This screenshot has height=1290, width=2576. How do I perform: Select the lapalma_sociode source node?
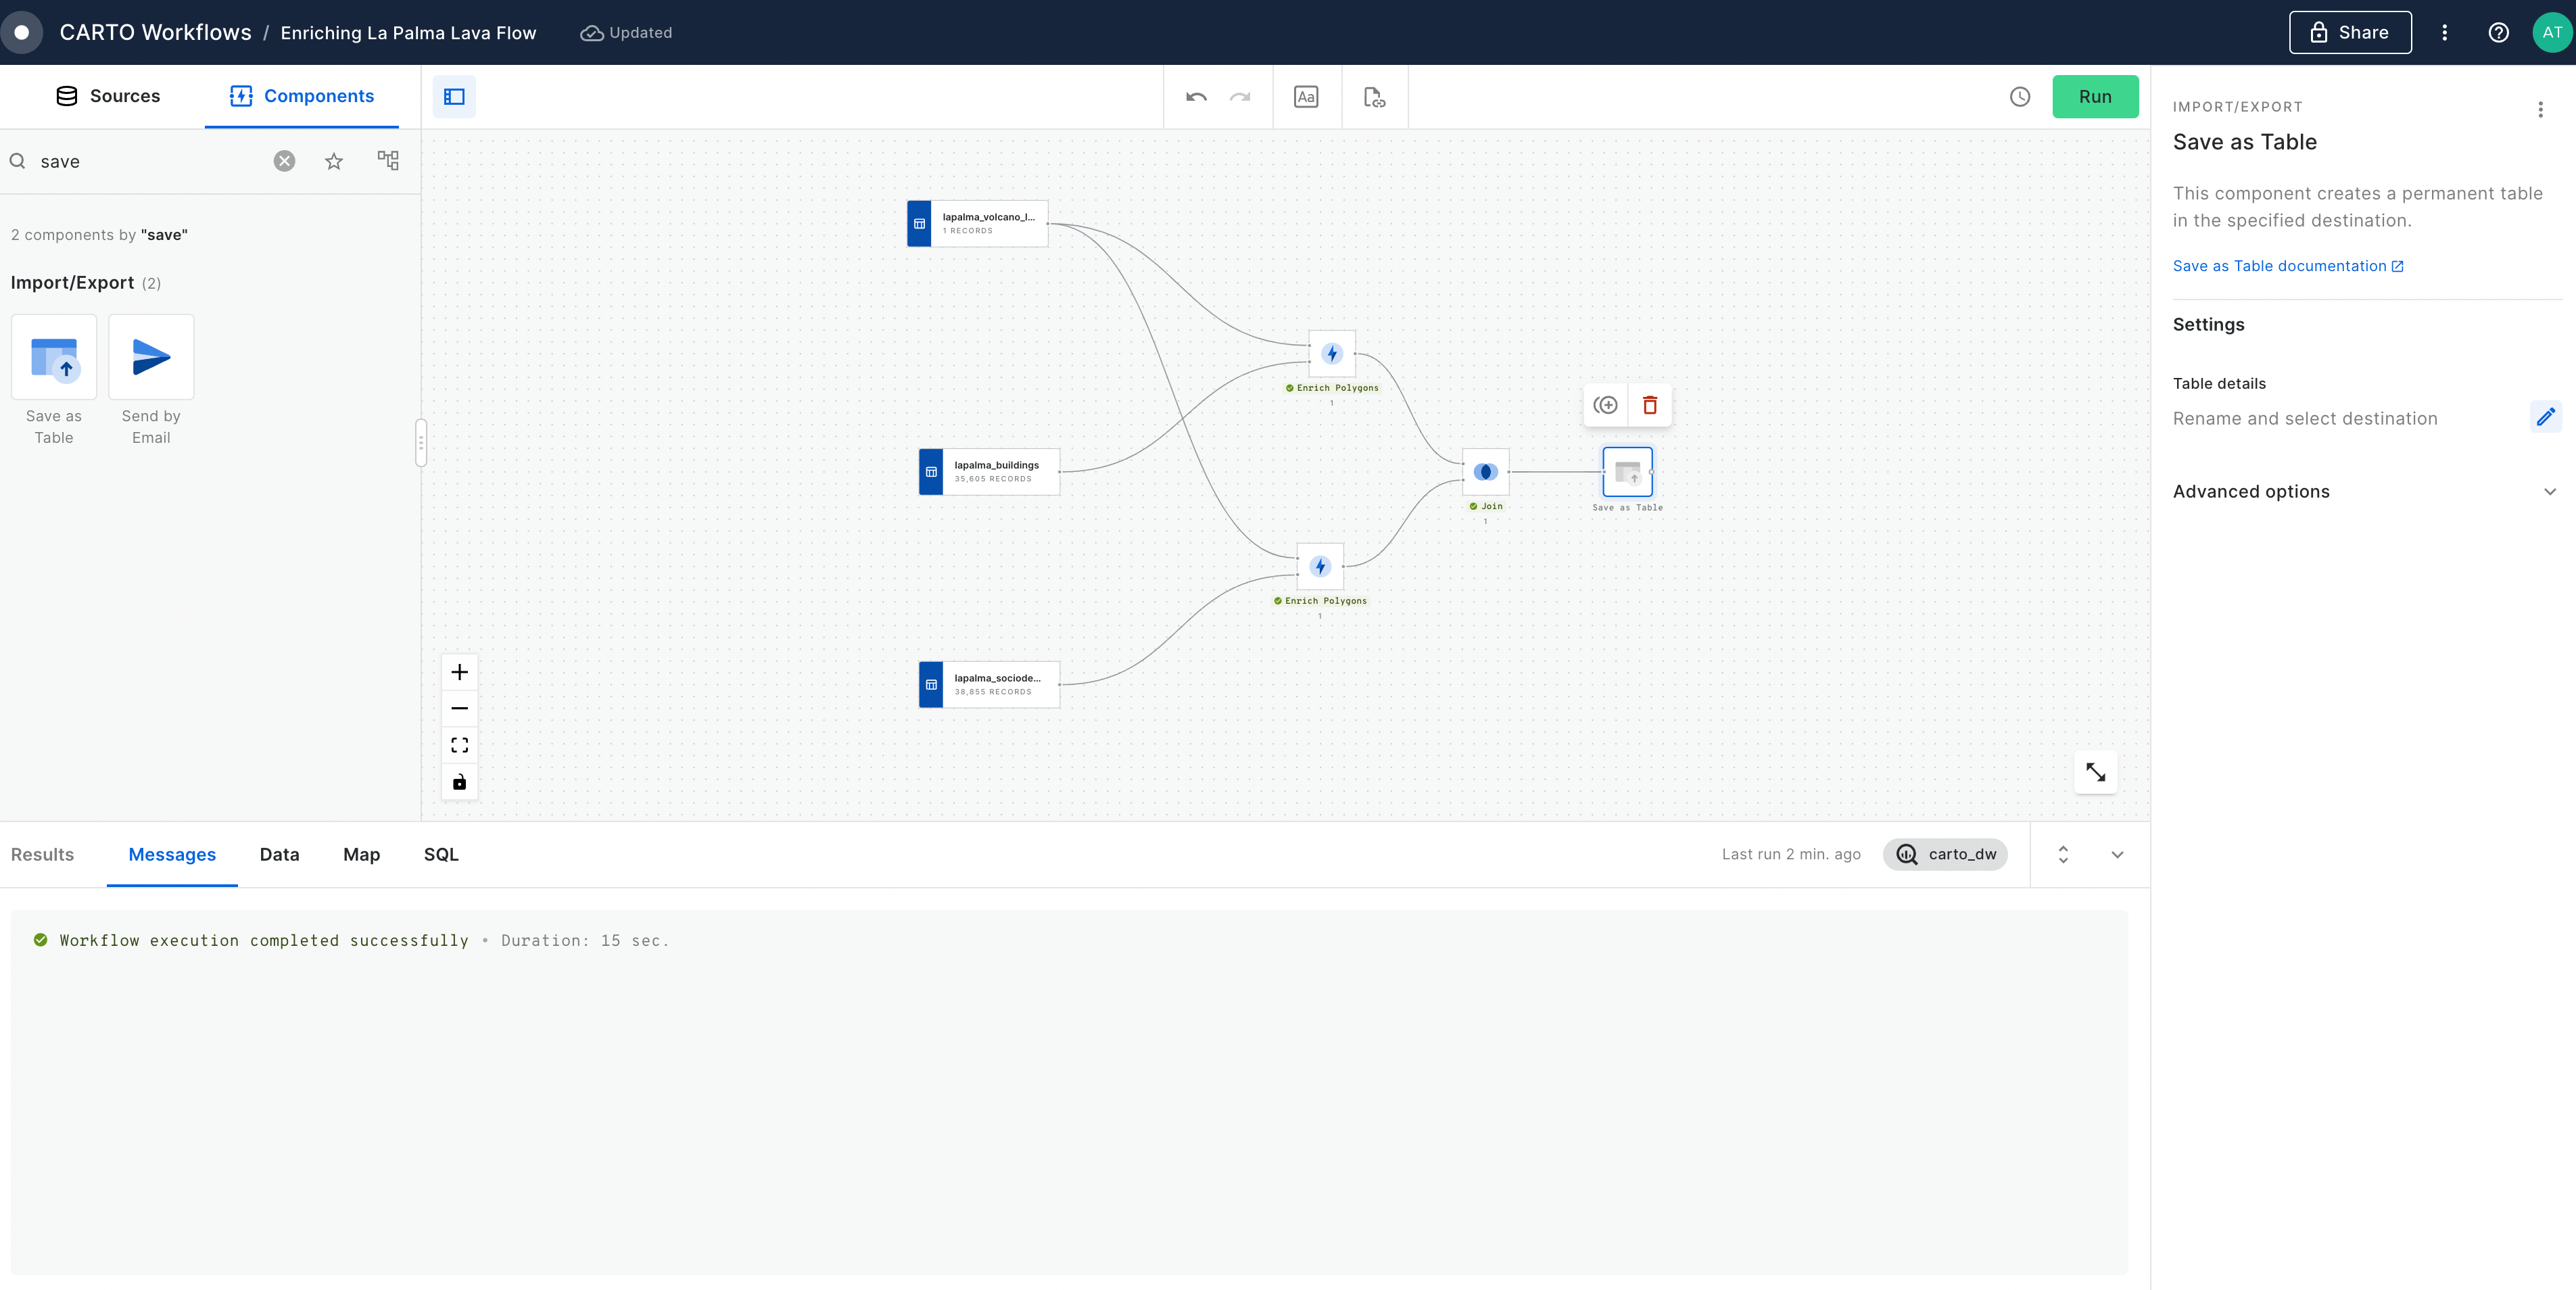[989, 684]
